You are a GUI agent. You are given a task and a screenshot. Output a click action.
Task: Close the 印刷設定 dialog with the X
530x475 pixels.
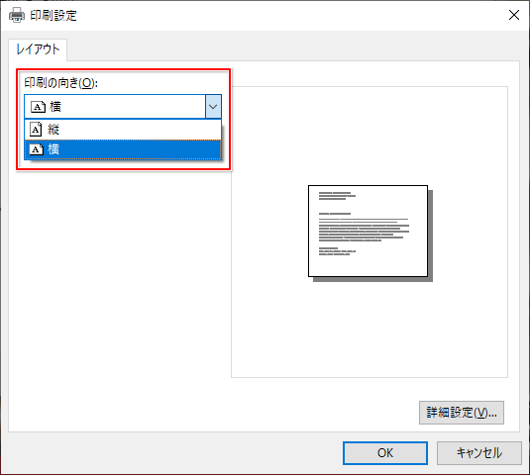point(514,15)
